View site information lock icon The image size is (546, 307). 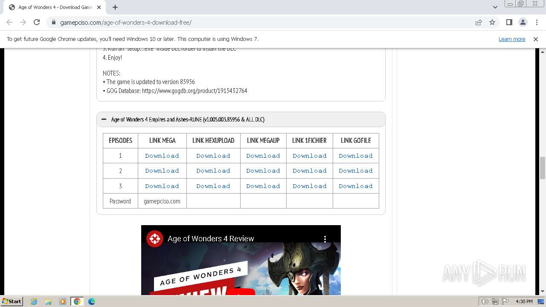click(53, 23)
